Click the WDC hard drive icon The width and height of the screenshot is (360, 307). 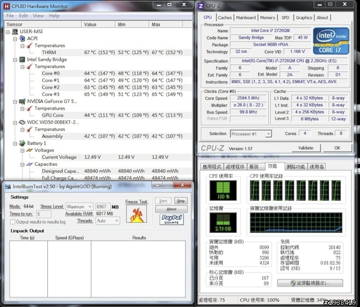click(22, 122)
